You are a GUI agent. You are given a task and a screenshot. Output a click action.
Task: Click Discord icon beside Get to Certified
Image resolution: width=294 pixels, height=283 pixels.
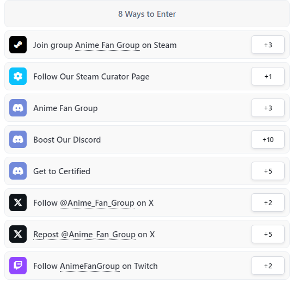(18, 171)
